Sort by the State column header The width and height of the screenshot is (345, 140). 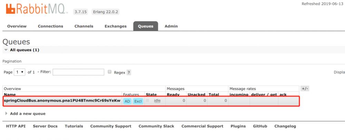click(x=151, y=95)
